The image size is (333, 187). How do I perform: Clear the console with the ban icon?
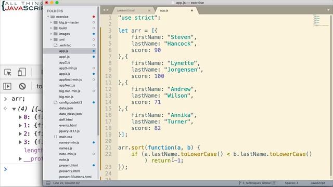(x=22, y=86)
